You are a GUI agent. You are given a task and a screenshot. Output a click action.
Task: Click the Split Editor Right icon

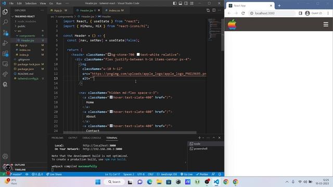tap(214, 10)
